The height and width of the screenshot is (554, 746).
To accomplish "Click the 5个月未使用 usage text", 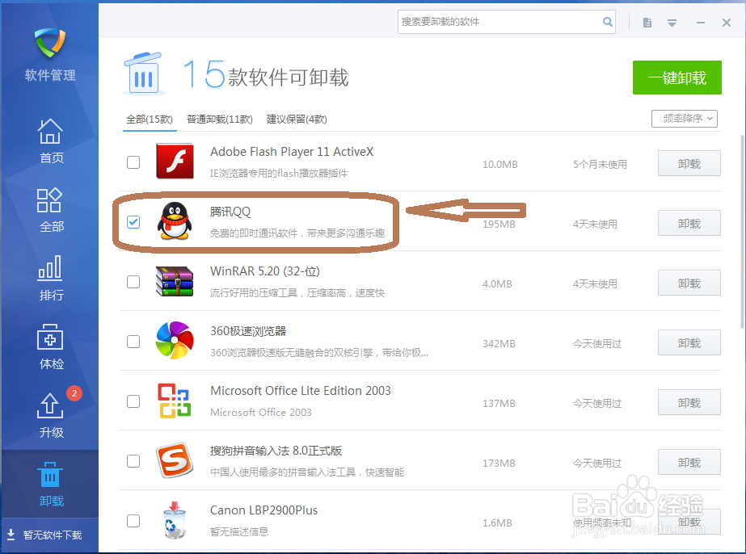I will click(600, 164).
